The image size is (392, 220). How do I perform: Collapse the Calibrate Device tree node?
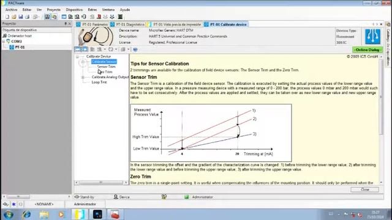coord(77,57)
